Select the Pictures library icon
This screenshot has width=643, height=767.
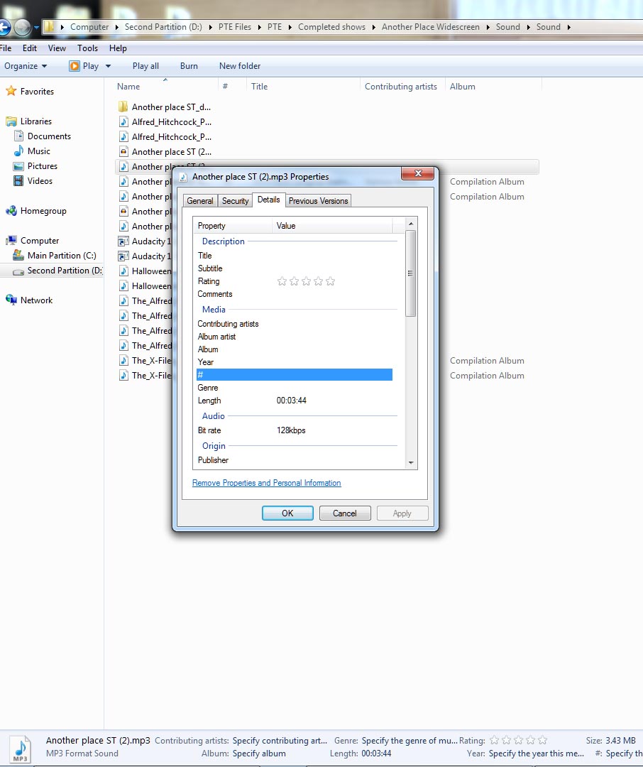pos(19,166)
